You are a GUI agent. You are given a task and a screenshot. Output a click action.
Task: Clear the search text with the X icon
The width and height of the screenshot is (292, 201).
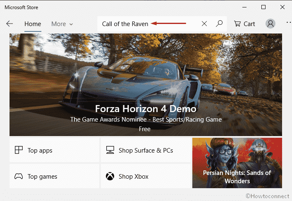(204, 24)
